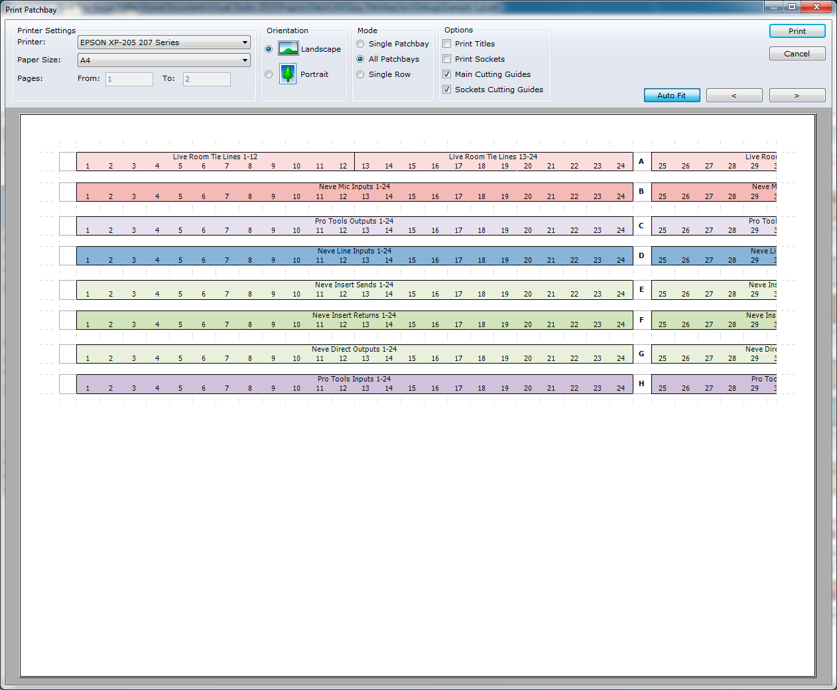Disable Sockets Cutting Guides
Viewport: 837px width, 690px height.
(446, 89)
